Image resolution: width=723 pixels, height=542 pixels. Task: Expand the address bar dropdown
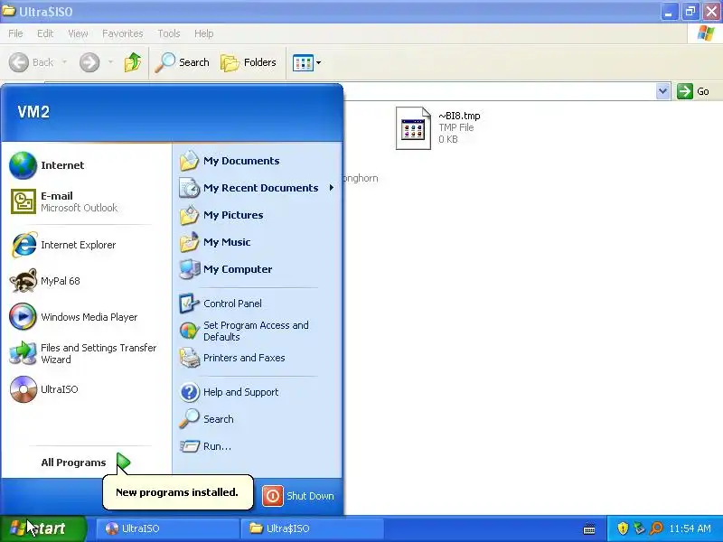[662, 91]
